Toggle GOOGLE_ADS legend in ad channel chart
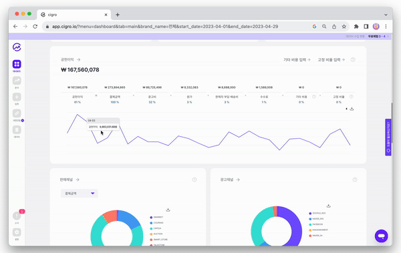The width and height of the screenshot is (401, 253). coord(317,213)
